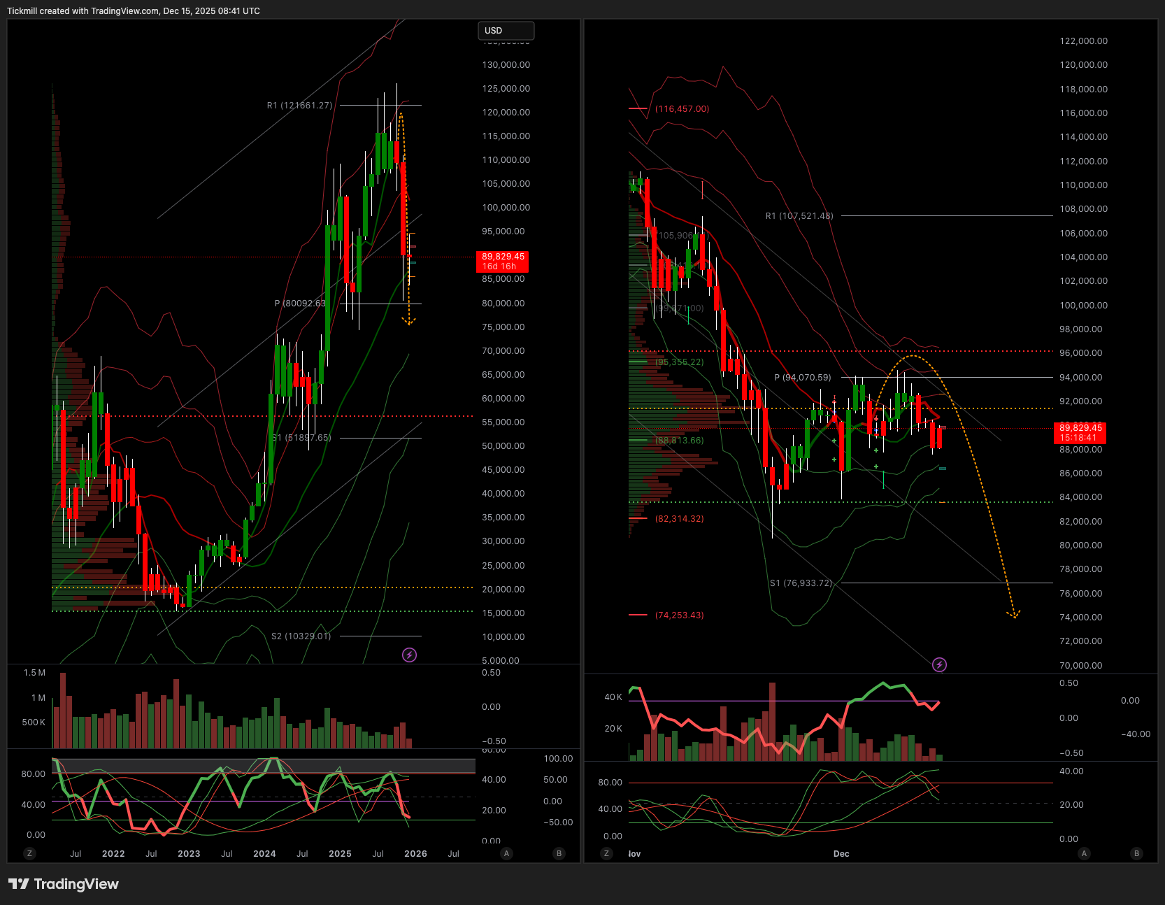Toggle the A auto-scale button on left chart

[506, 853]
